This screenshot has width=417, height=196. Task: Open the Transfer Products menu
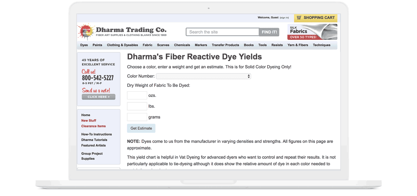[x=226, y=45]
